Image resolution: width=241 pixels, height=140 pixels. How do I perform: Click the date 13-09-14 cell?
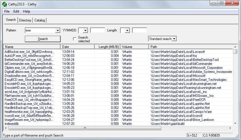[x=68, y=52]
